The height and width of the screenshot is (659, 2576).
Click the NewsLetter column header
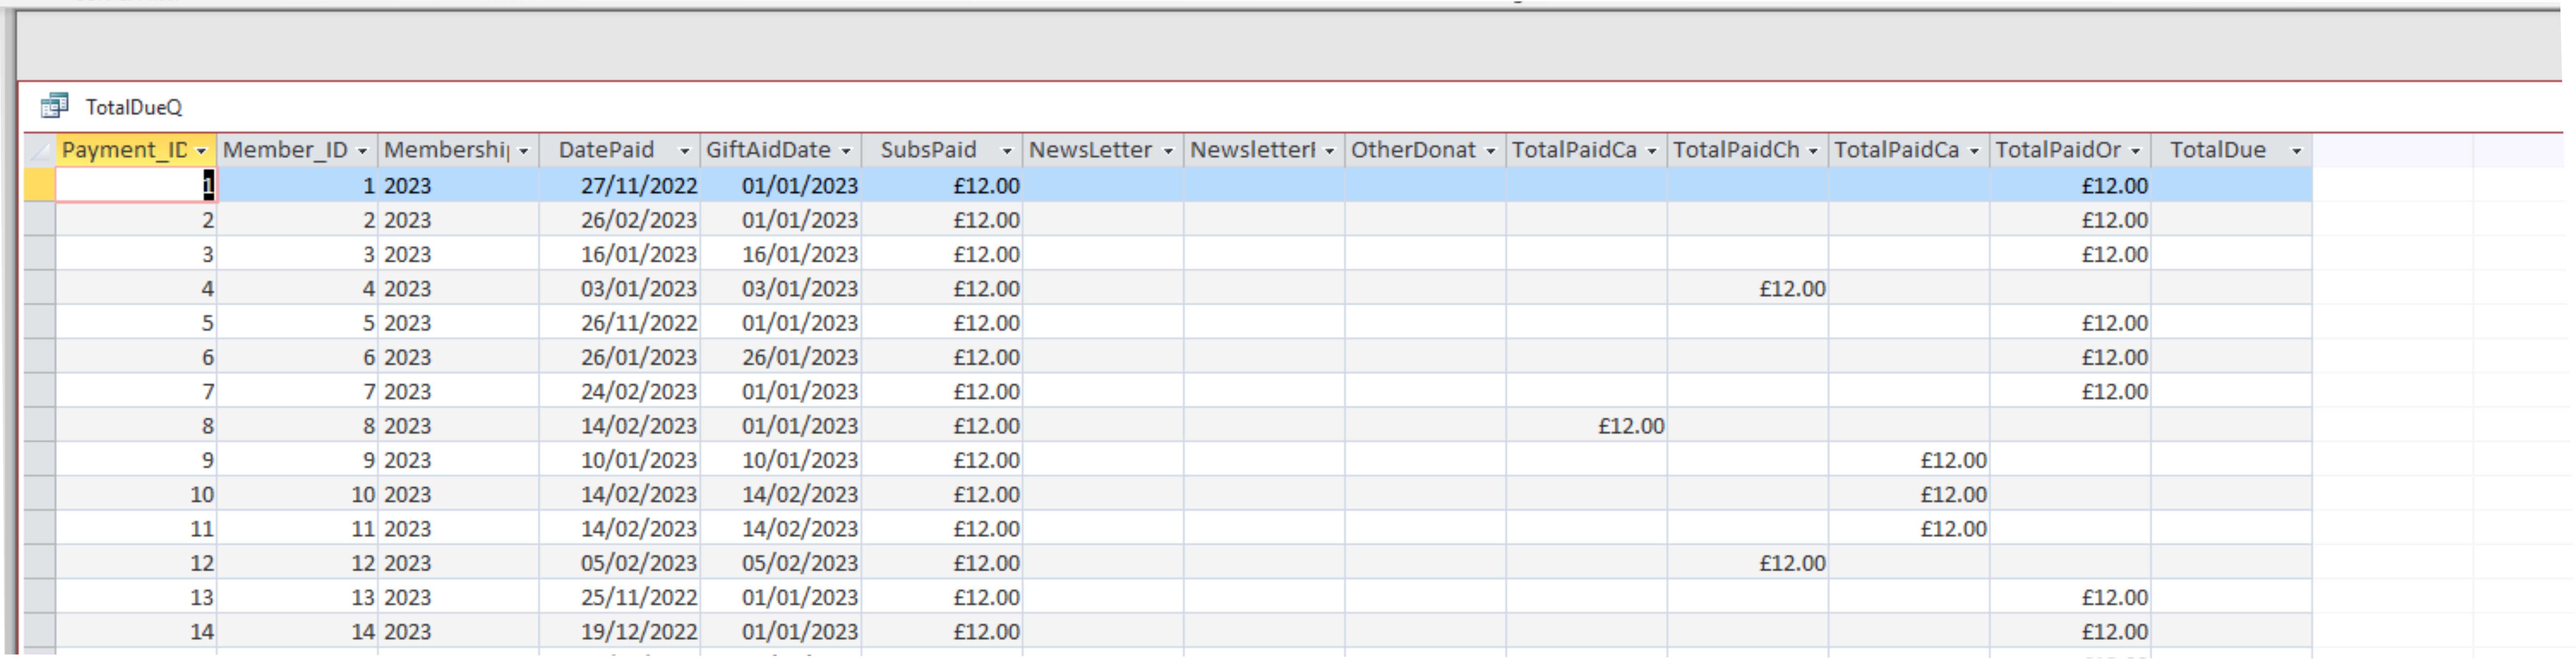pyautogui.click(x=1093, y=149)
